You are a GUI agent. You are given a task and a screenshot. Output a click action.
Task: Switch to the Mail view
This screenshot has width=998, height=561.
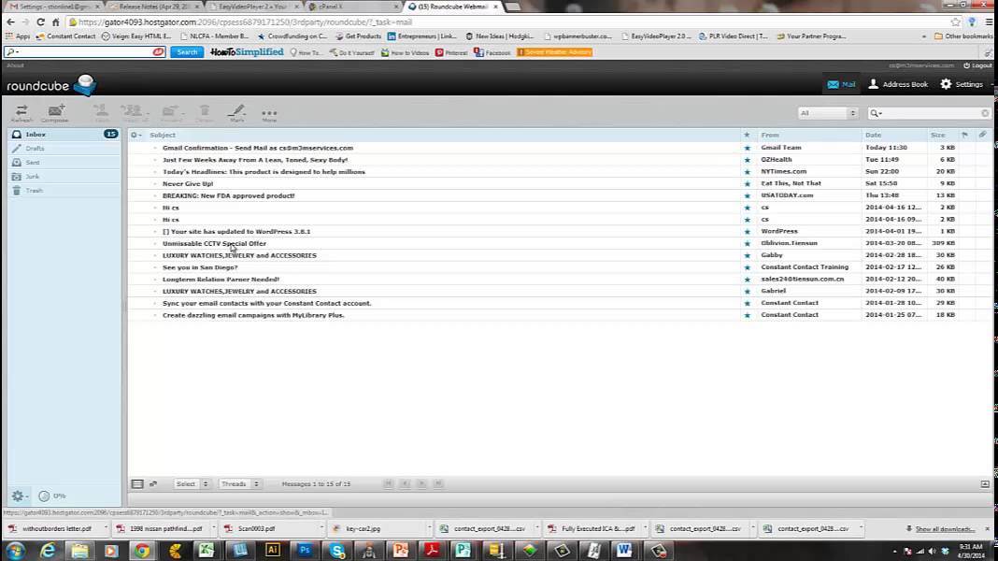(841, 84)
